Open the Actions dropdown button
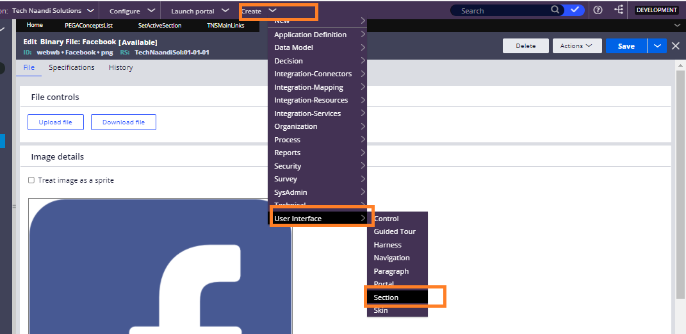Image resolution: width=686 pixels, height=334 pixels. (577, 46)
